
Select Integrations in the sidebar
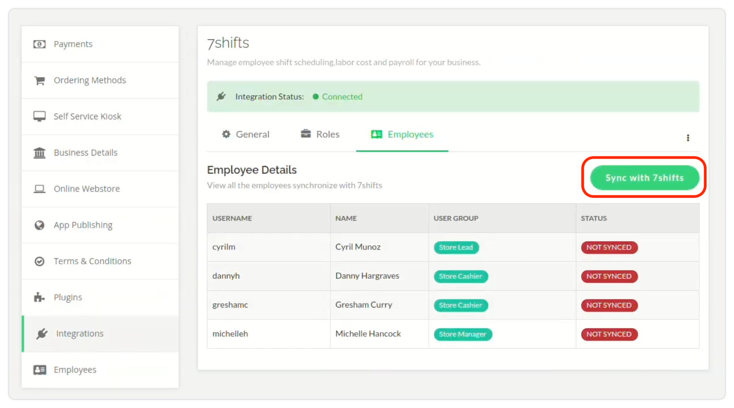tap(100, 334)
